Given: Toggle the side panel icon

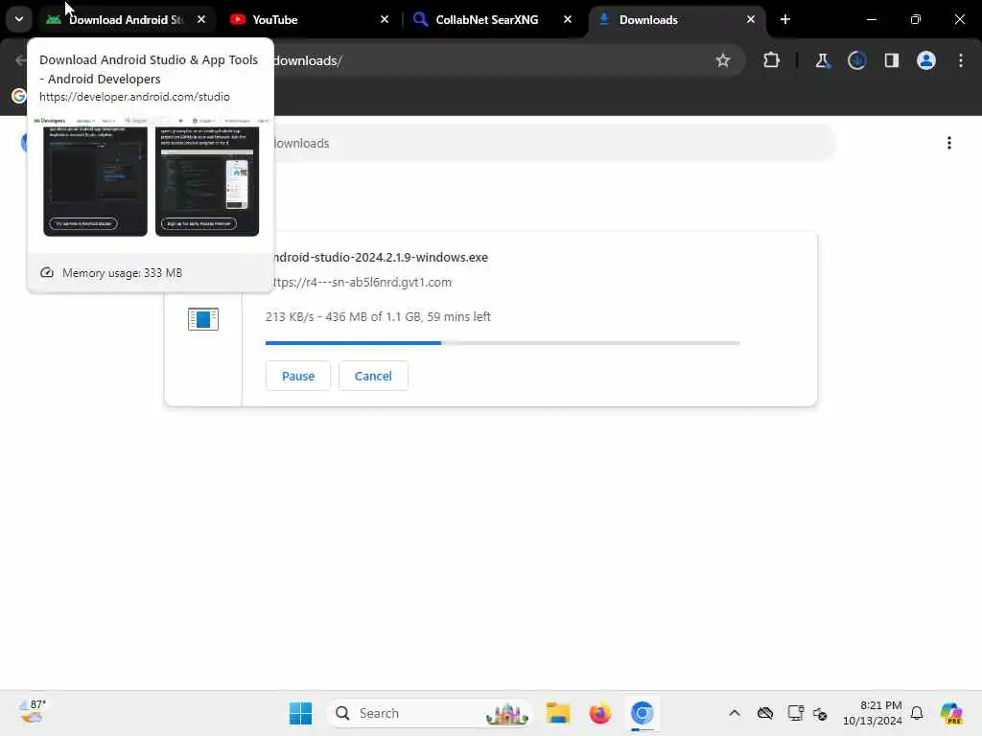Looking at the screenshot, I should (891, 60).
